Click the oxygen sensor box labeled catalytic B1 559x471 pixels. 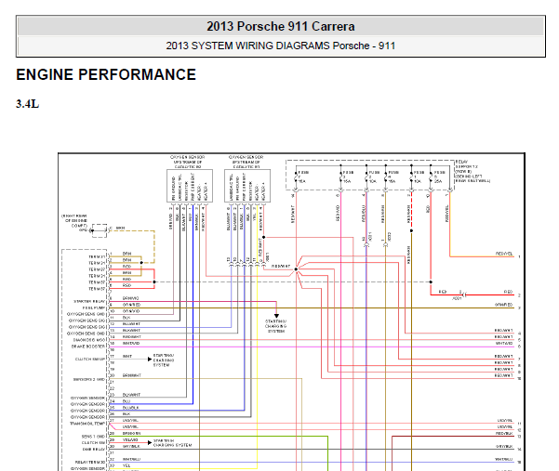247,186
